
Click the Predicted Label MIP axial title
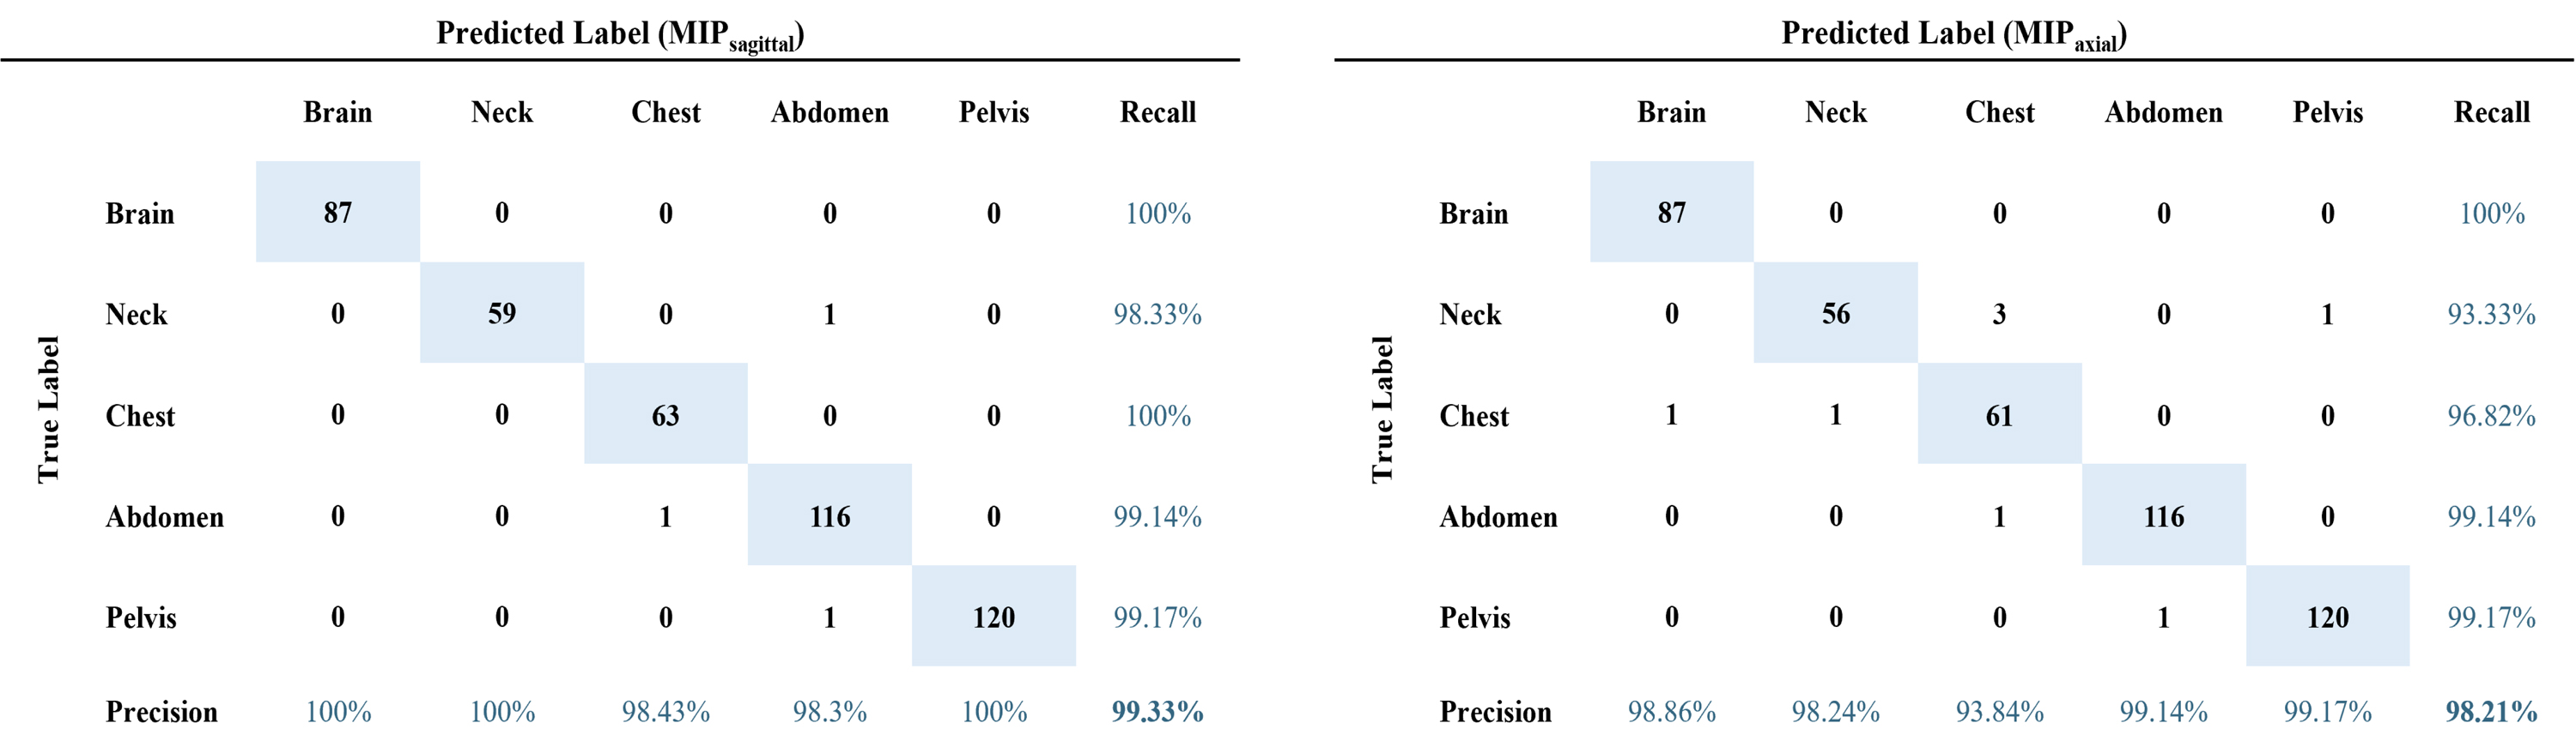click(1954, 35)
